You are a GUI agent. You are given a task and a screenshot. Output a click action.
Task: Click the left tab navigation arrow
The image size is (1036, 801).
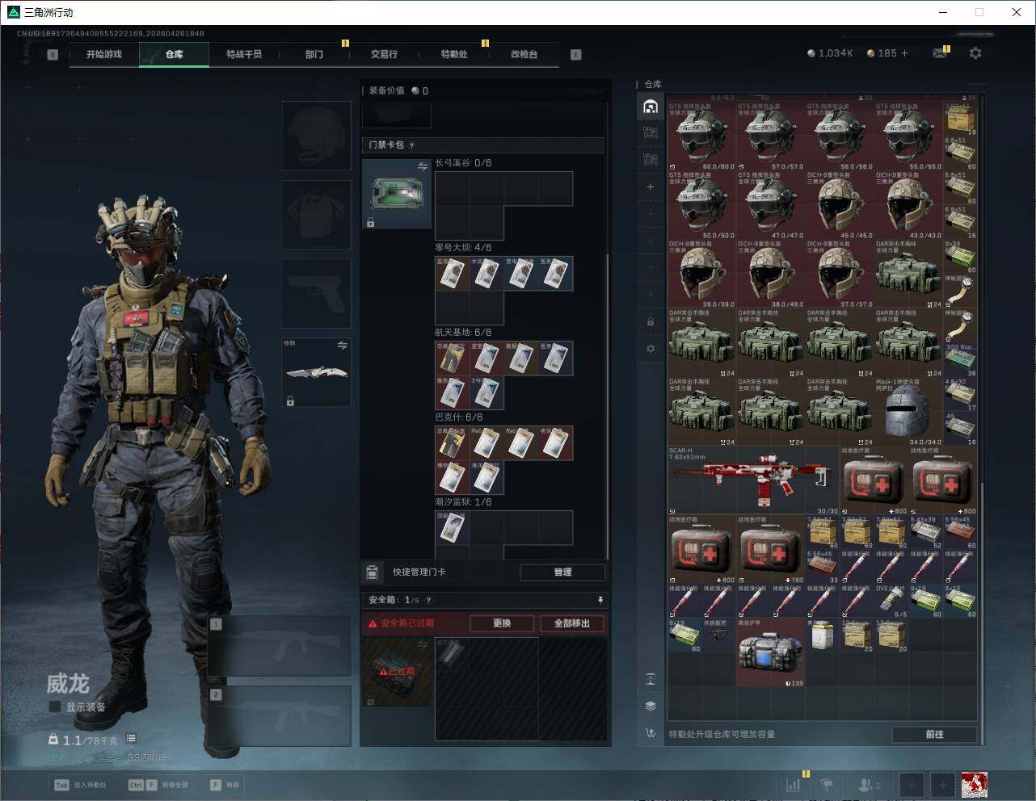click(x=53, y=55)
